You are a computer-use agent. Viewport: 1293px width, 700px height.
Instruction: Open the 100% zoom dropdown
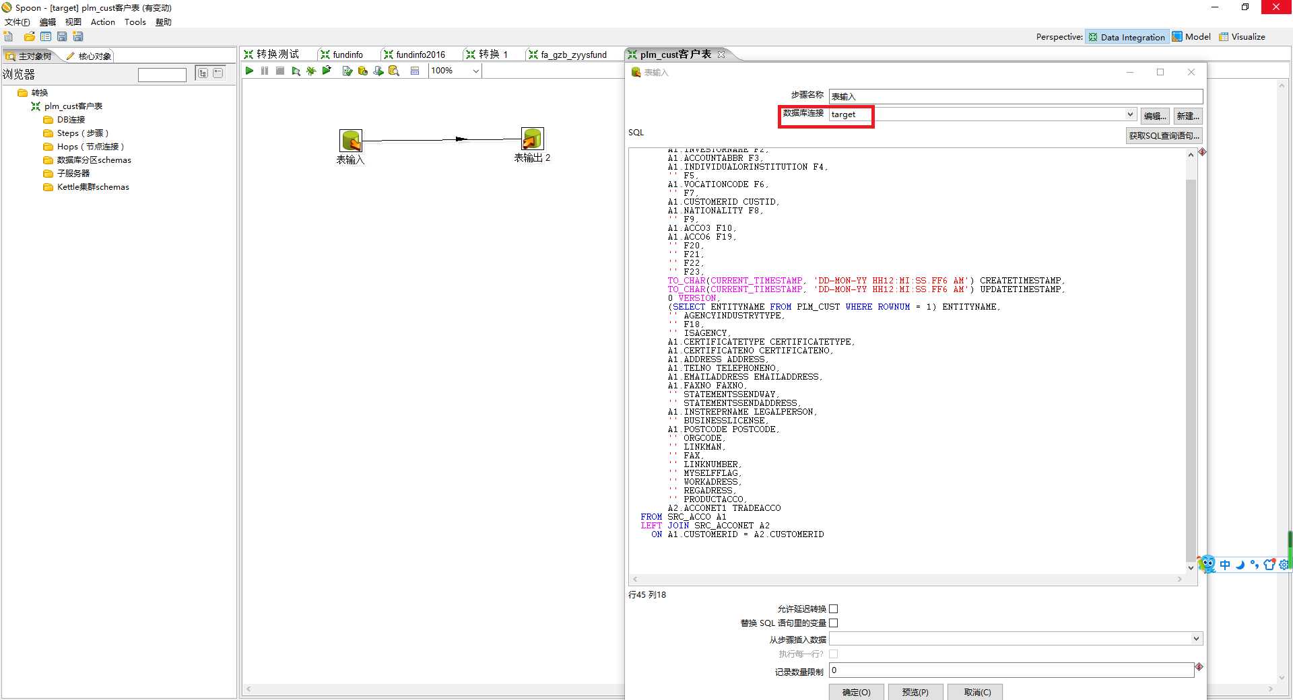click(x=475, y=71)
